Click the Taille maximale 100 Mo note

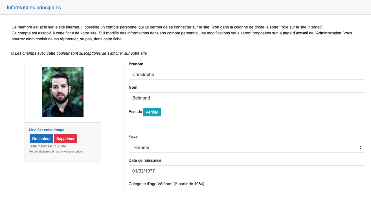tap(48, 146)
